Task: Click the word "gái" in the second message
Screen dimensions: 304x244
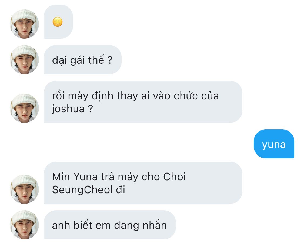Action: coord(78,60)
